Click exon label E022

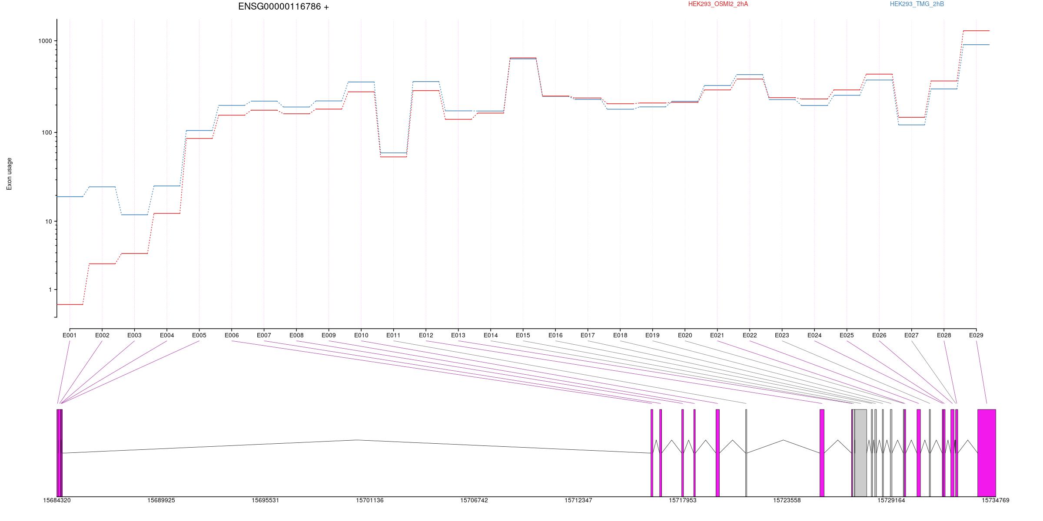point(750,335)
